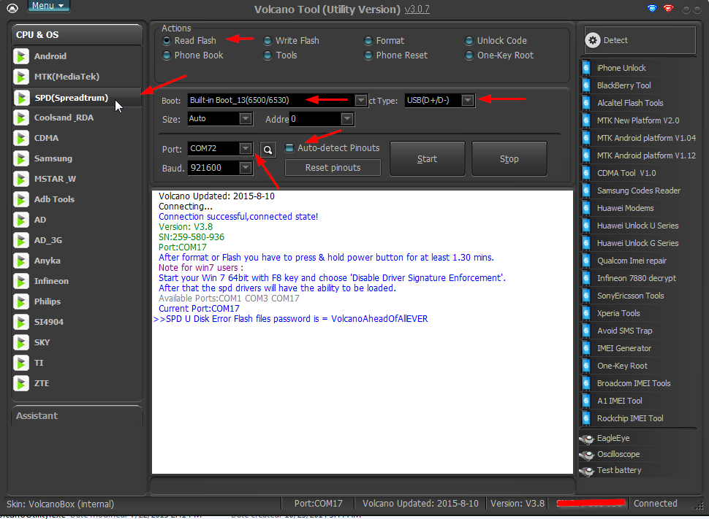Select the Phone Book radio button
This screenshot has width=709, height=519.
pyautogui.click(x=167, y=55)
